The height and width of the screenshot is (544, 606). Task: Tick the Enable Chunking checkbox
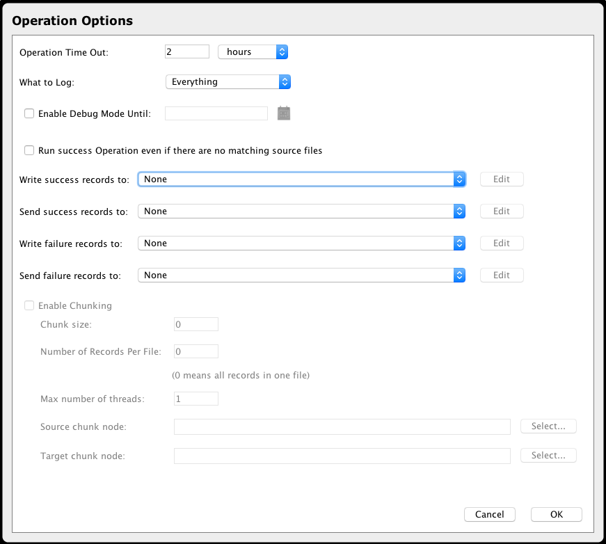[29, 305]
